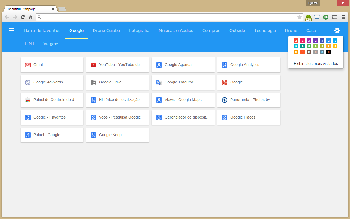Click the browser home icon
The width and height of the screenshot is (350, 219).
click(31, 17)
